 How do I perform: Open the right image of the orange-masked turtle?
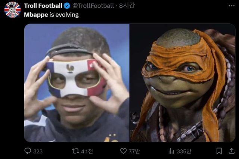[182, 83]
